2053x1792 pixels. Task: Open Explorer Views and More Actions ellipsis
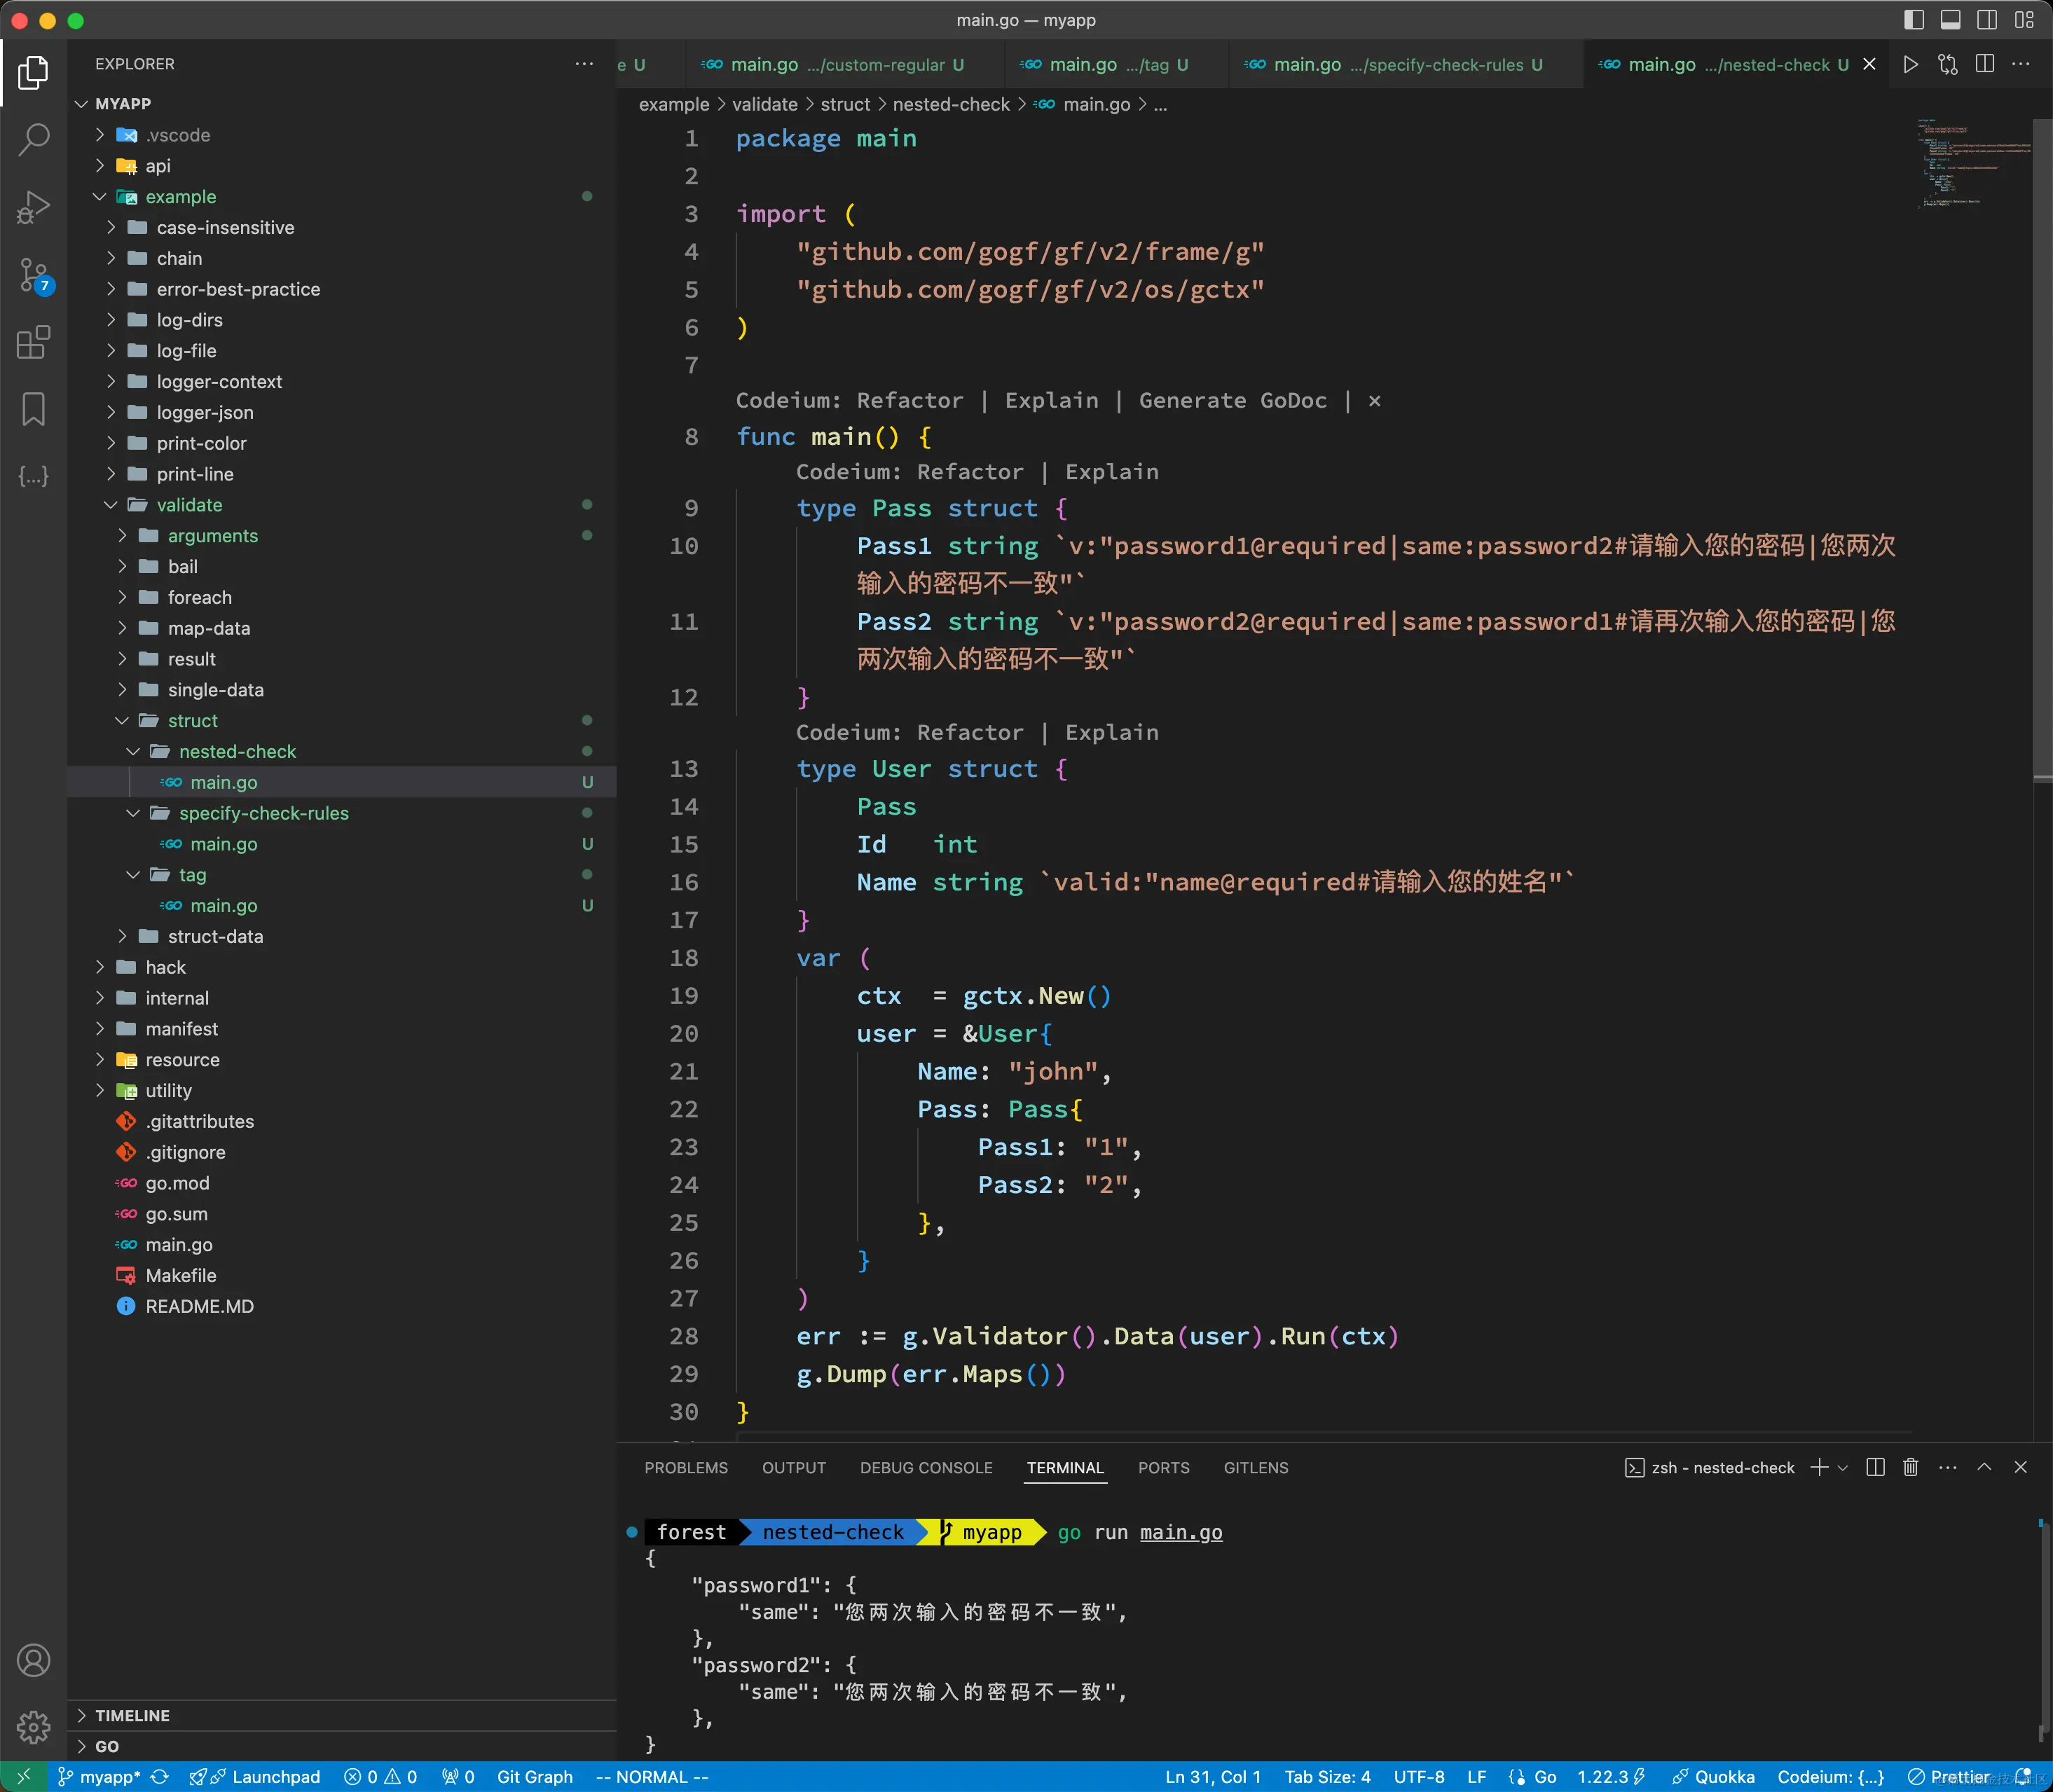point(584,64)
